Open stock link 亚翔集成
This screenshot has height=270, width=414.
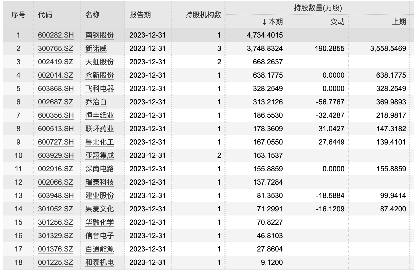click(99, 156)
